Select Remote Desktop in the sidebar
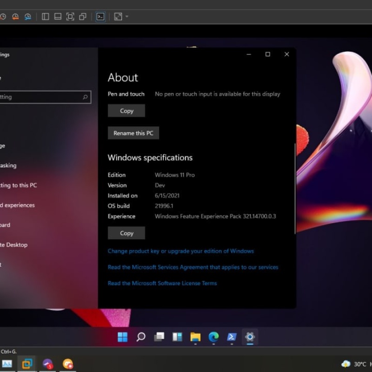This screenshot has height=372, width=372. pos(14,245)
